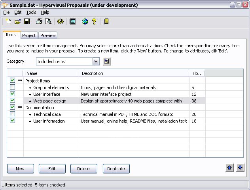Collapse the Project items group
This screenshot has height=190, width=250.
(20, 80)
